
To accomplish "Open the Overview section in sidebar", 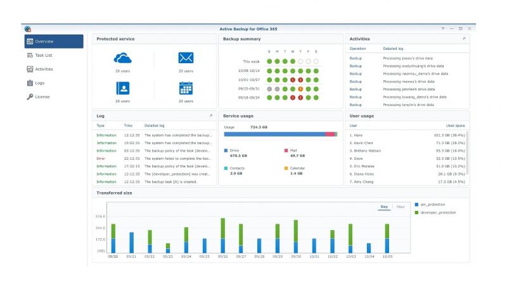I will 54,41.
